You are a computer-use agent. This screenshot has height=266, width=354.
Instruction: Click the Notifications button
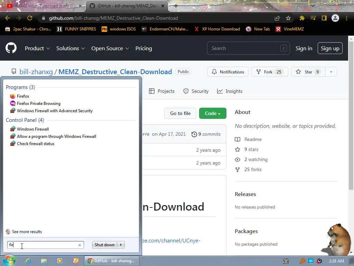point(228,72)
